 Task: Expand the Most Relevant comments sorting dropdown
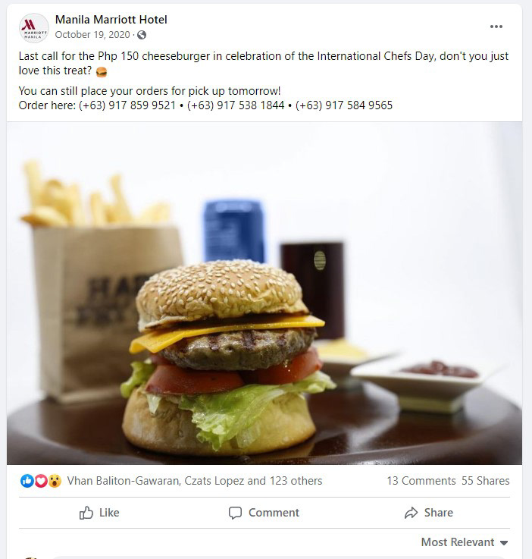click(465, 542)
